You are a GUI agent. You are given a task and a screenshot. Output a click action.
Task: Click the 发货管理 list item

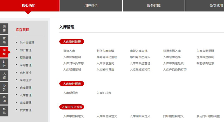pos(25,110)
